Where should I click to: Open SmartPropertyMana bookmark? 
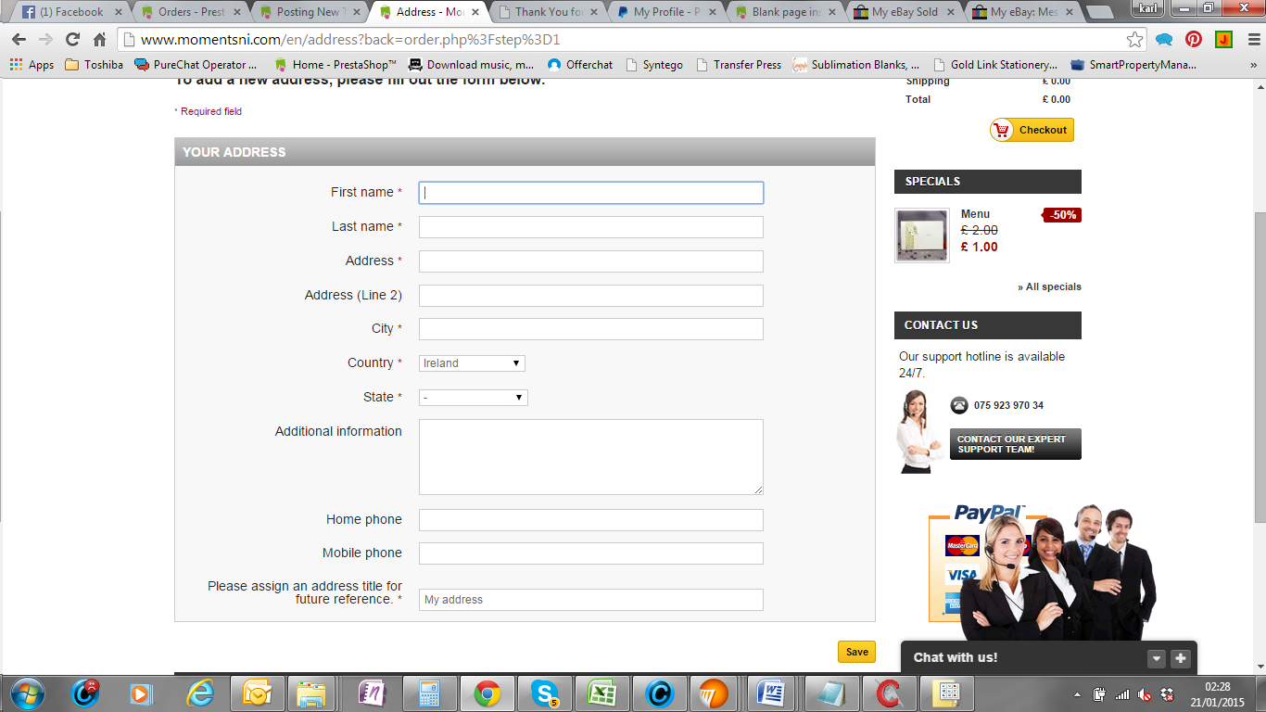point(1133,65)
